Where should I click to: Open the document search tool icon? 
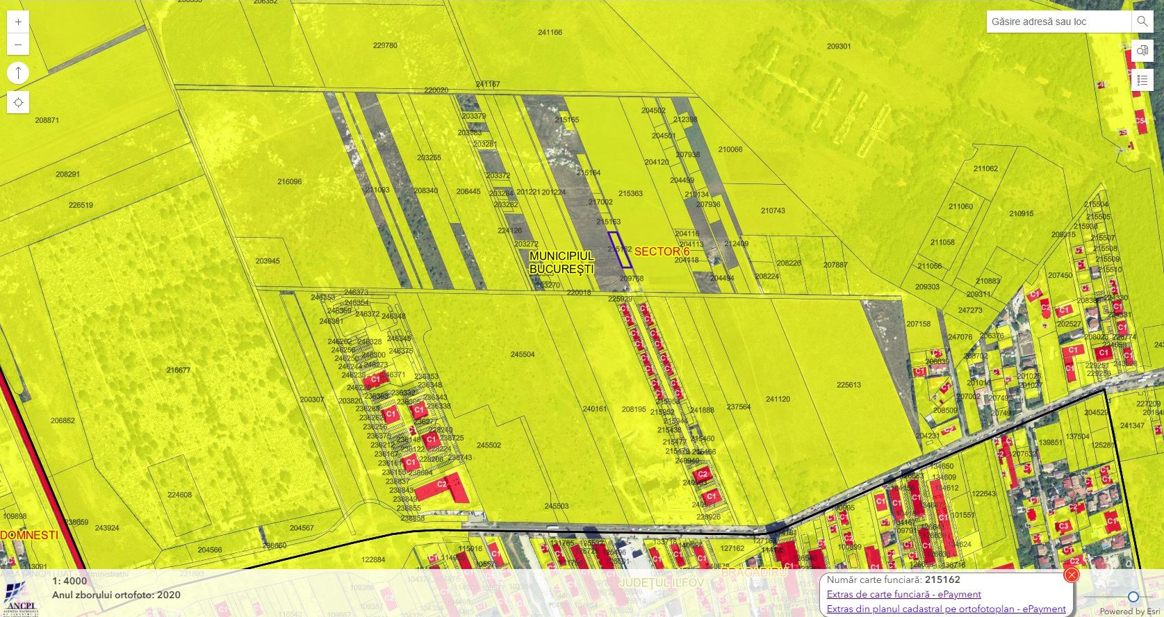[1142, 51]
